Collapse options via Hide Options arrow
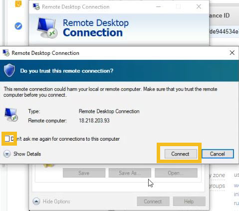Screen dimensions: 239x211 tap(36, 202)
